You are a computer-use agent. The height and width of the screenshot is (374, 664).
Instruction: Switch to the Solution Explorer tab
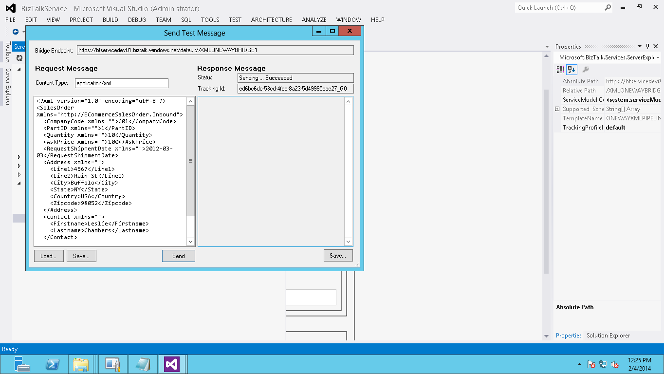(x=608, y=336)
